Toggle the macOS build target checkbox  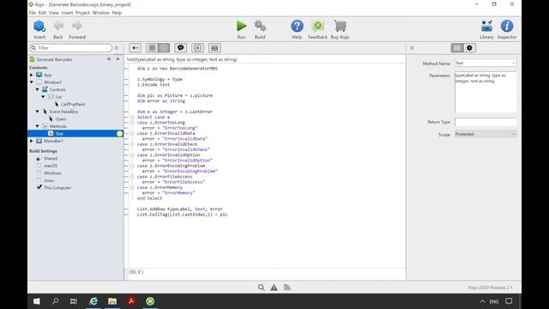[39, 166]
